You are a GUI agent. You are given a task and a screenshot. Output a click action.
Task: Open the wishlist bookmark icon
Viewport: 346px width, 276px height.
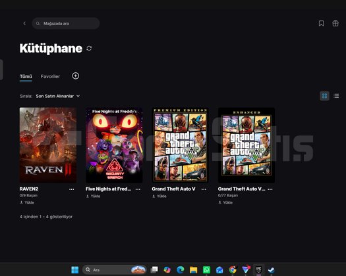(x=322, y=24)
